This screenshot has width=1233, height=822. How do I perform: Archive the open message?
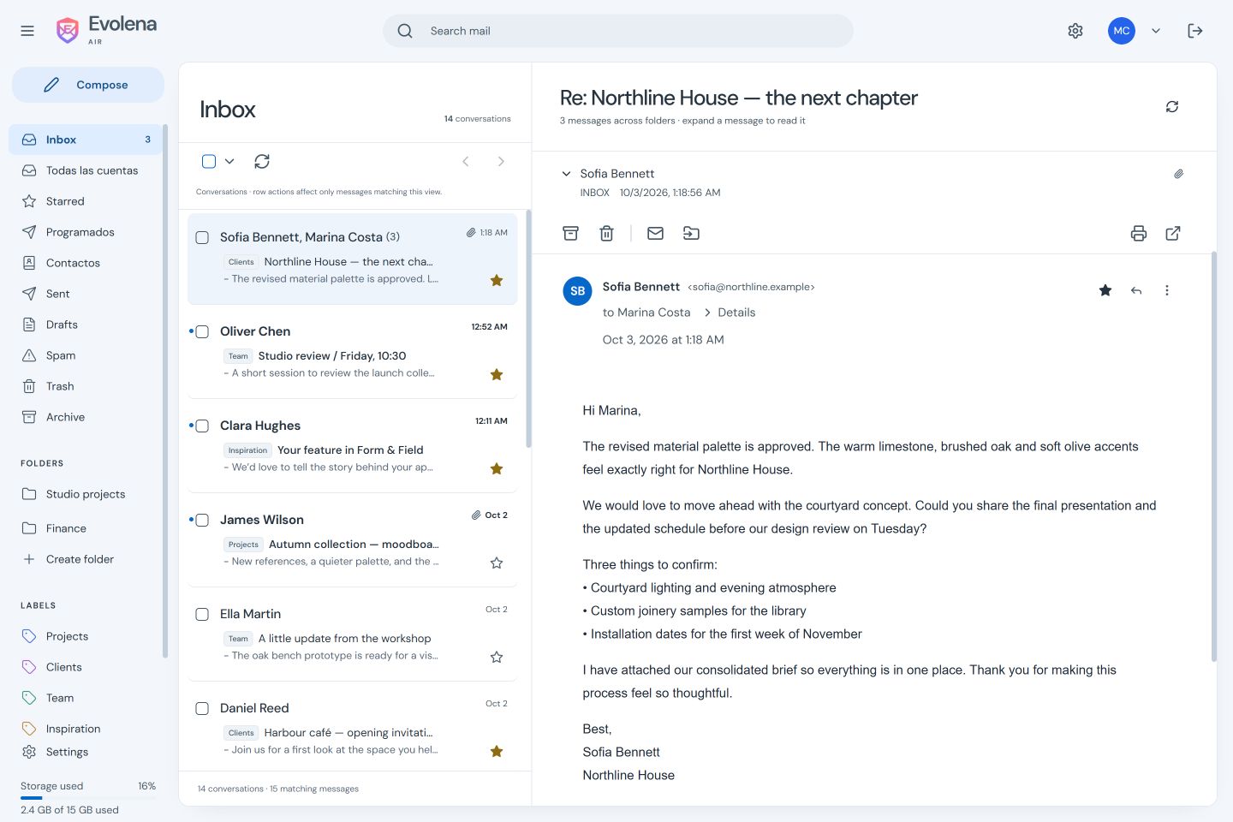click(x=571, y=233)
